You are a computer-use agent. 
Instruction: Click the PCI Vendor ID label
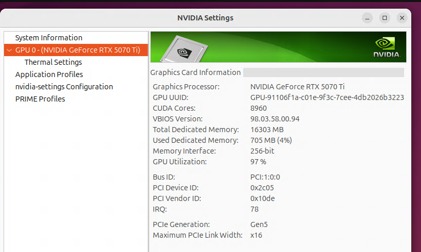point(177,198)
